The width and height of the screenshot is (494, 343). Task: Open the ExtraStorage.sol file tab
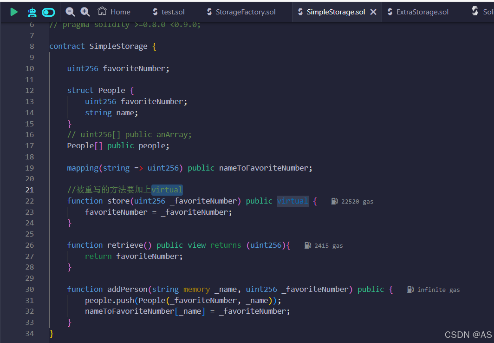(418, 12)
